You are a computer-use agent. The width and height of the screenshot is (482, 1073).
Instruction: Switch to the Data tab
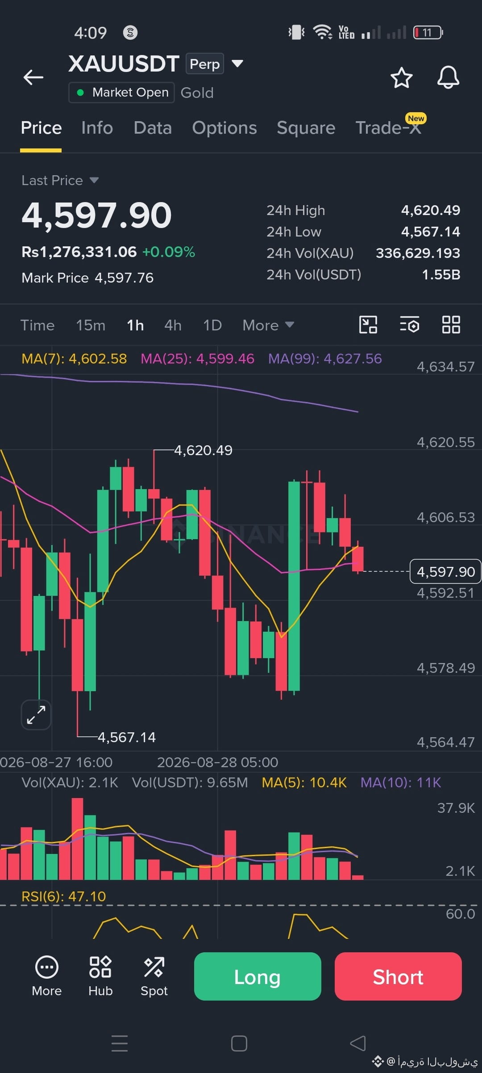153,128
